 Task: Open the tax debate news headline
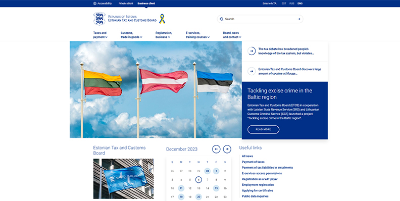pyautogui.click(x=286, y=51)
